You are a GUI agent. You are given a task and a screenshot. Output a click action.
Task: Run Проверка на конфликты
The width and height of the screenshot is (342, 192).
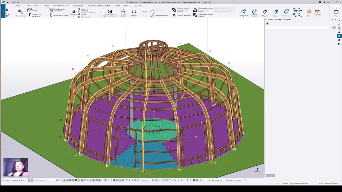(35, 15)
